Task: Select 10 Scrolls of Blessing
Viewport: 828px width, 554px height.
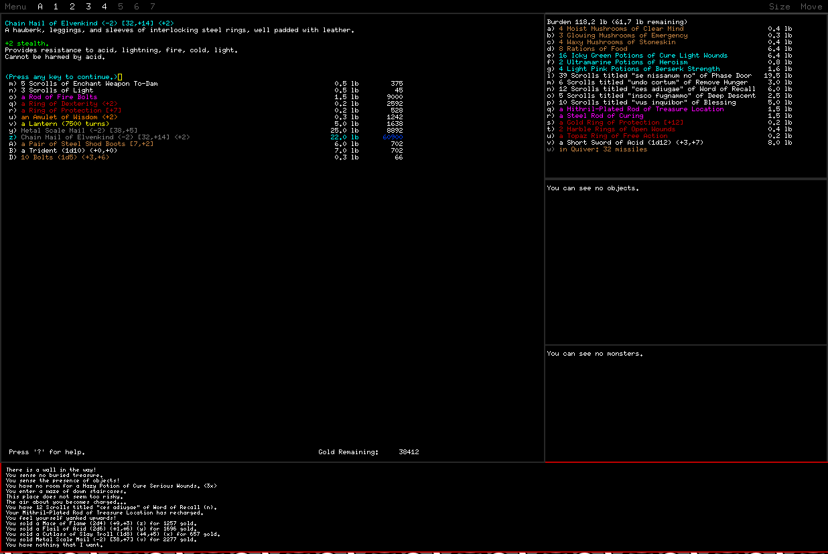Action: click(x=670, y=102)
